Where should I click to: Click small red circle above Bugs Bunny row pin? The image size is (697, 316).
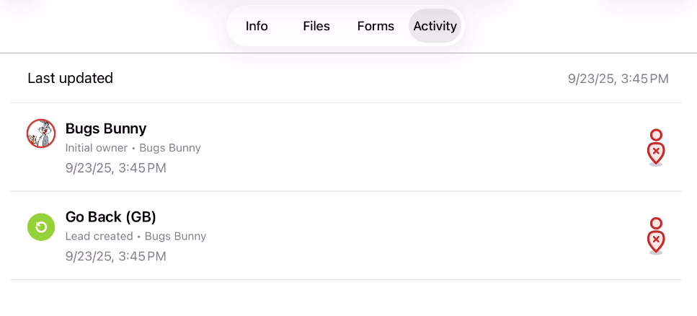point(656,135)
